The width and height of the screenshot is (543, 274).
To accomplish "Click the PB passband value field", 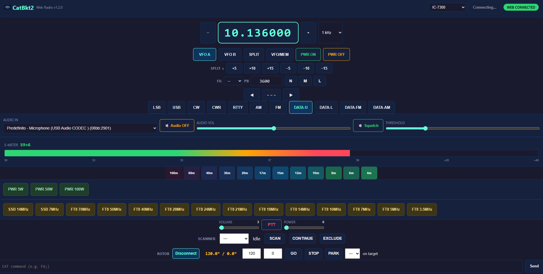I will [266, 81].
